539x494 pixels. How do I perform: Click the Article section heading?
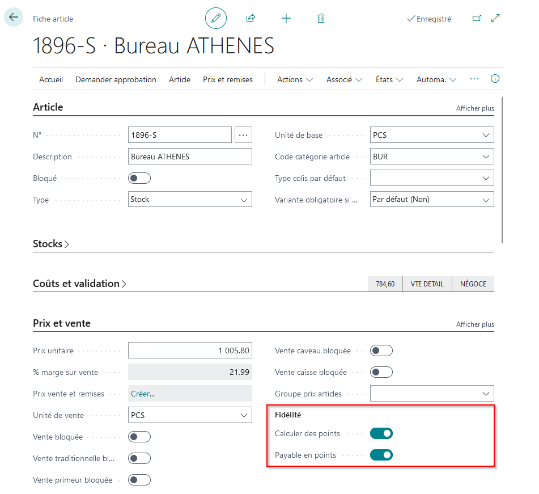(x=48, y=107)
